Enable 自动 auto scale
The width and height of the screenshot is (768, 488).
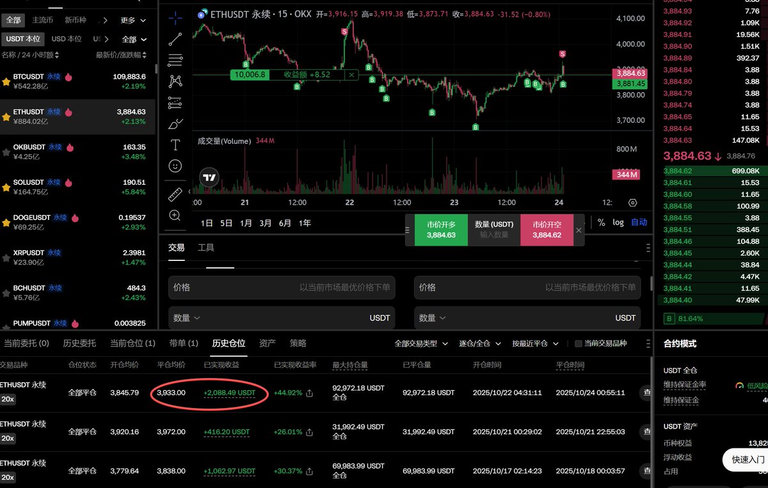[639, 223]
